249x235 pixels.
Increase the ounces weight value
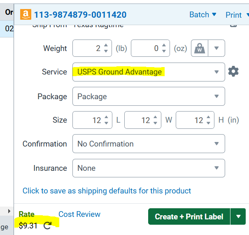tap(164, 45)
